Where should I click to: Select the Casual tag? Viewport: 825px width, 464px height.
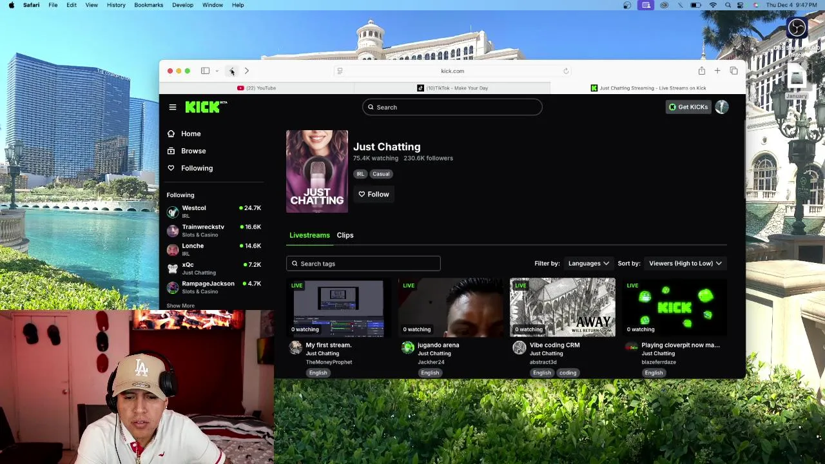tap(381, 174)
